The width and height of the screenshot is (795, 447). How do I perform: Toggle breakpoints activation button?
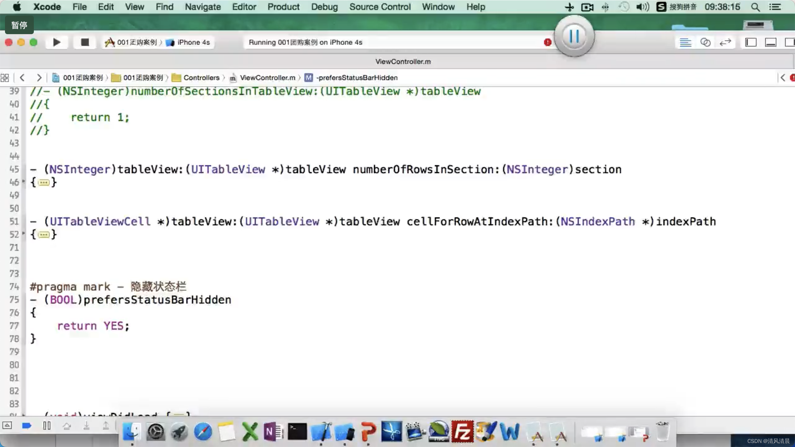click(27, 426)
